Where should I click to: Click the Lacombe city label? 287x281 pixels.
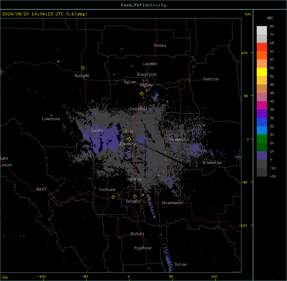[x=150, y=64]
